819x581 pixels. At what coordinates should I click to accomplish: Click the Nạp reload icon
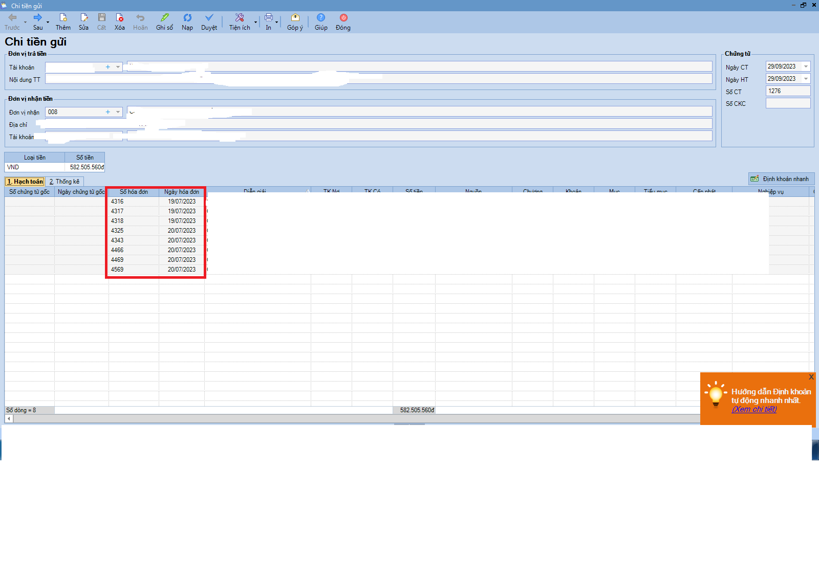187,17
